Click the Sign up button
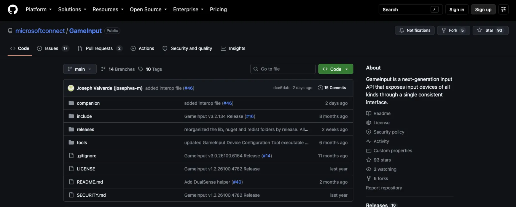This screenshot has width=516, height=207. tap(483, 9)
